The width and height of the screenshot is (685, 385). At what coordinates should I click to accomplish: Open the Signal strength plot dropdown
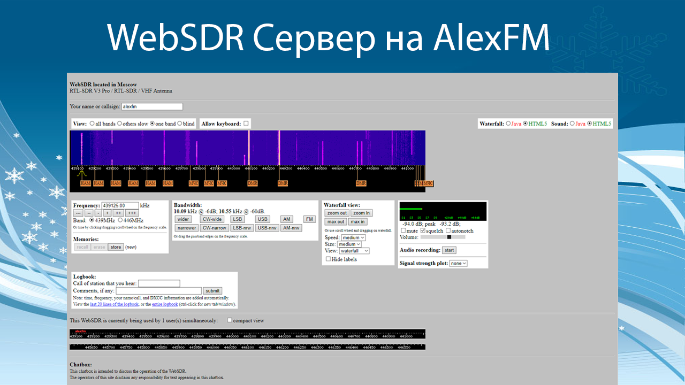click(x=458, y=263)
